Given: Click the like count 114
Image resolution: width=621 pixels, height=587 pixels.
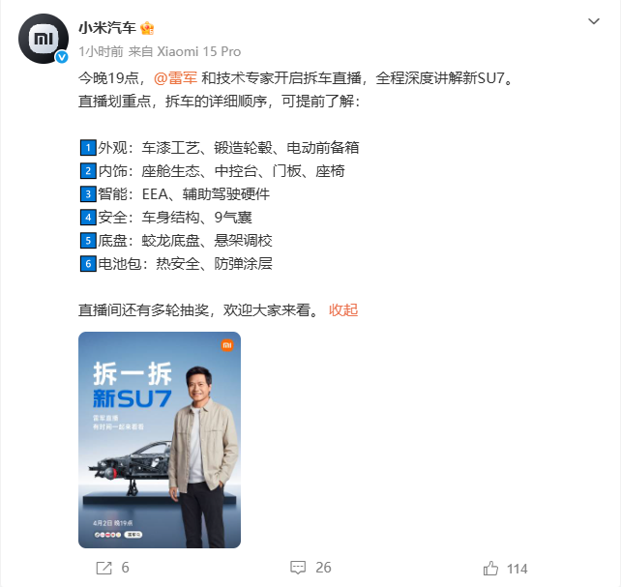Looking at the screenshot, I should (x=517, y=569).
